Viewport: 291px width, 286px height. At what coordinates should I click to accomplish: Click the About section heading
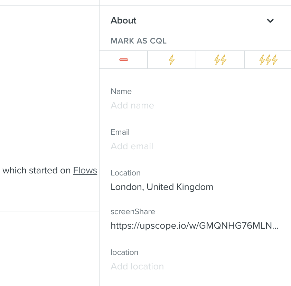(123, 20)
